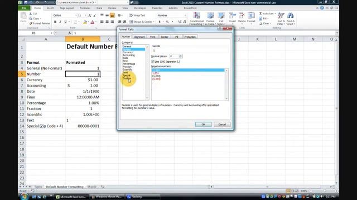Select Percentage in Category list
357x200 pixels.
click(129, 64)
